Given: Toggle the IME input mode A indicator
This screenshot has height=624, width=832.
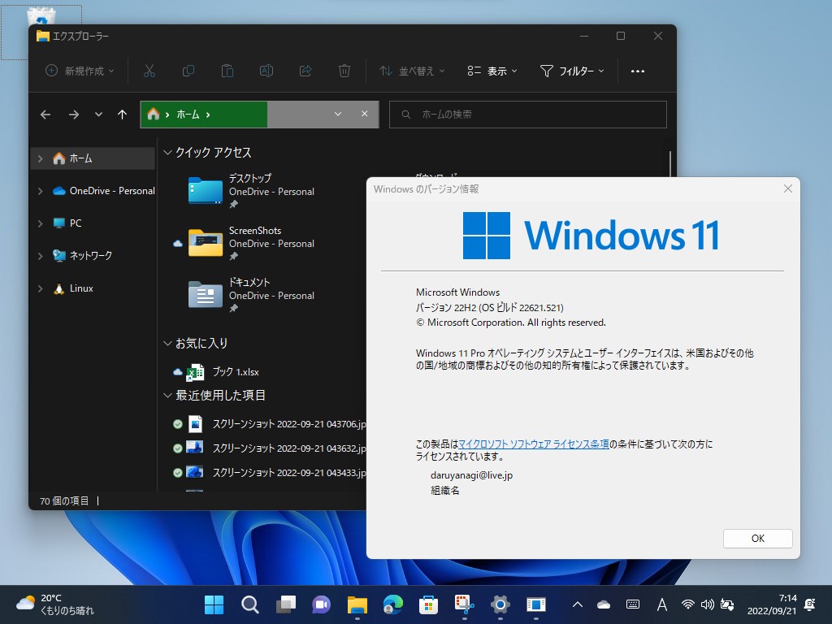Looking at the screenshot, I should tap(661, 604).
